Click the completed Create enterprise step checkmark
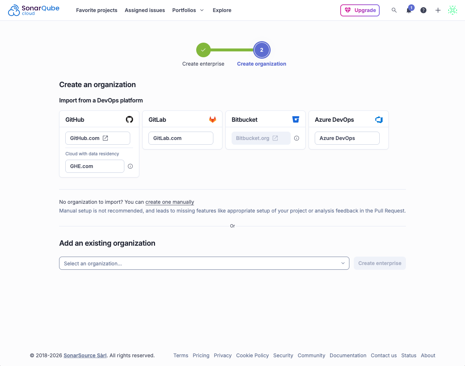 [204, 50]
